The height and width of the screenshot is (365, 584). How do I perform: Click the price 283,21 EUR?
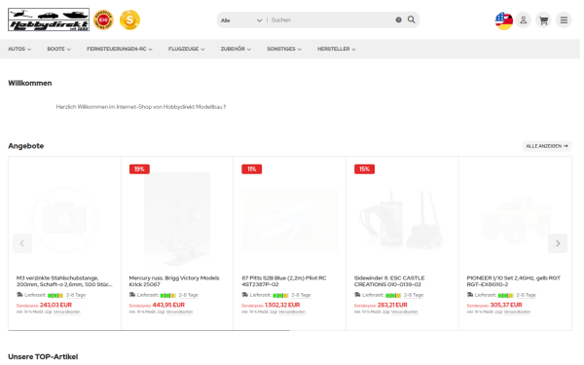click(392, 305)
